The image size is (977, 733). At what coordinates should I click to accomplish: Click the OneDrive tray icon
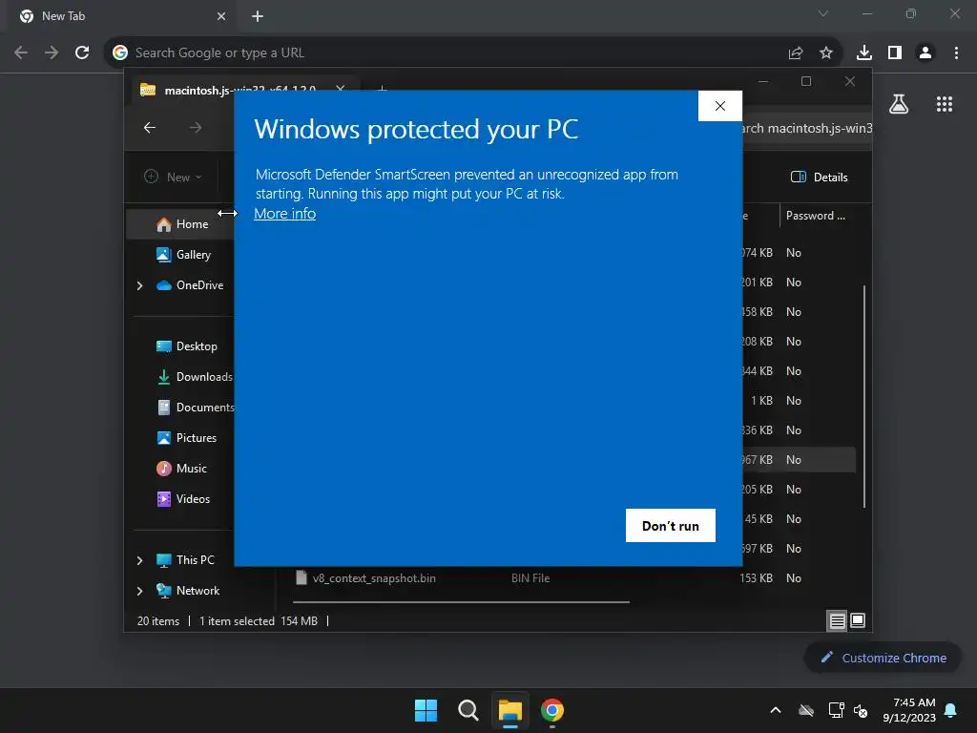point(806,710)
